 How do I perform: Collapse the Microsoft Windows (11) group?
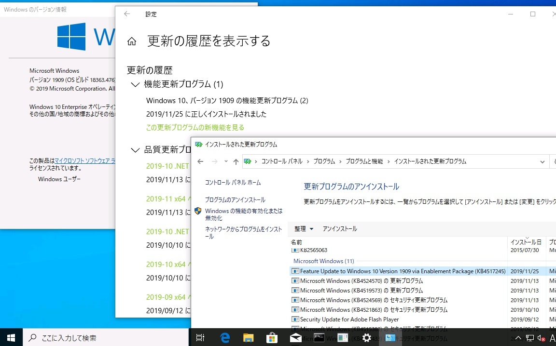323,261
